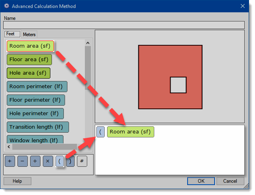Click the multiply operator button

point(48,161)
